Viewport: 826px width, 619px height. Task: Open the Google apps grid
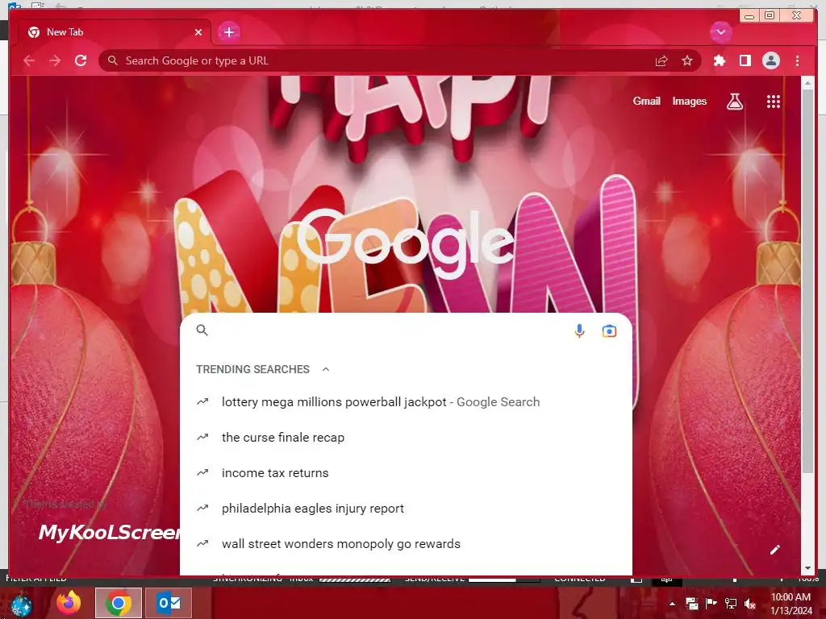773,102
